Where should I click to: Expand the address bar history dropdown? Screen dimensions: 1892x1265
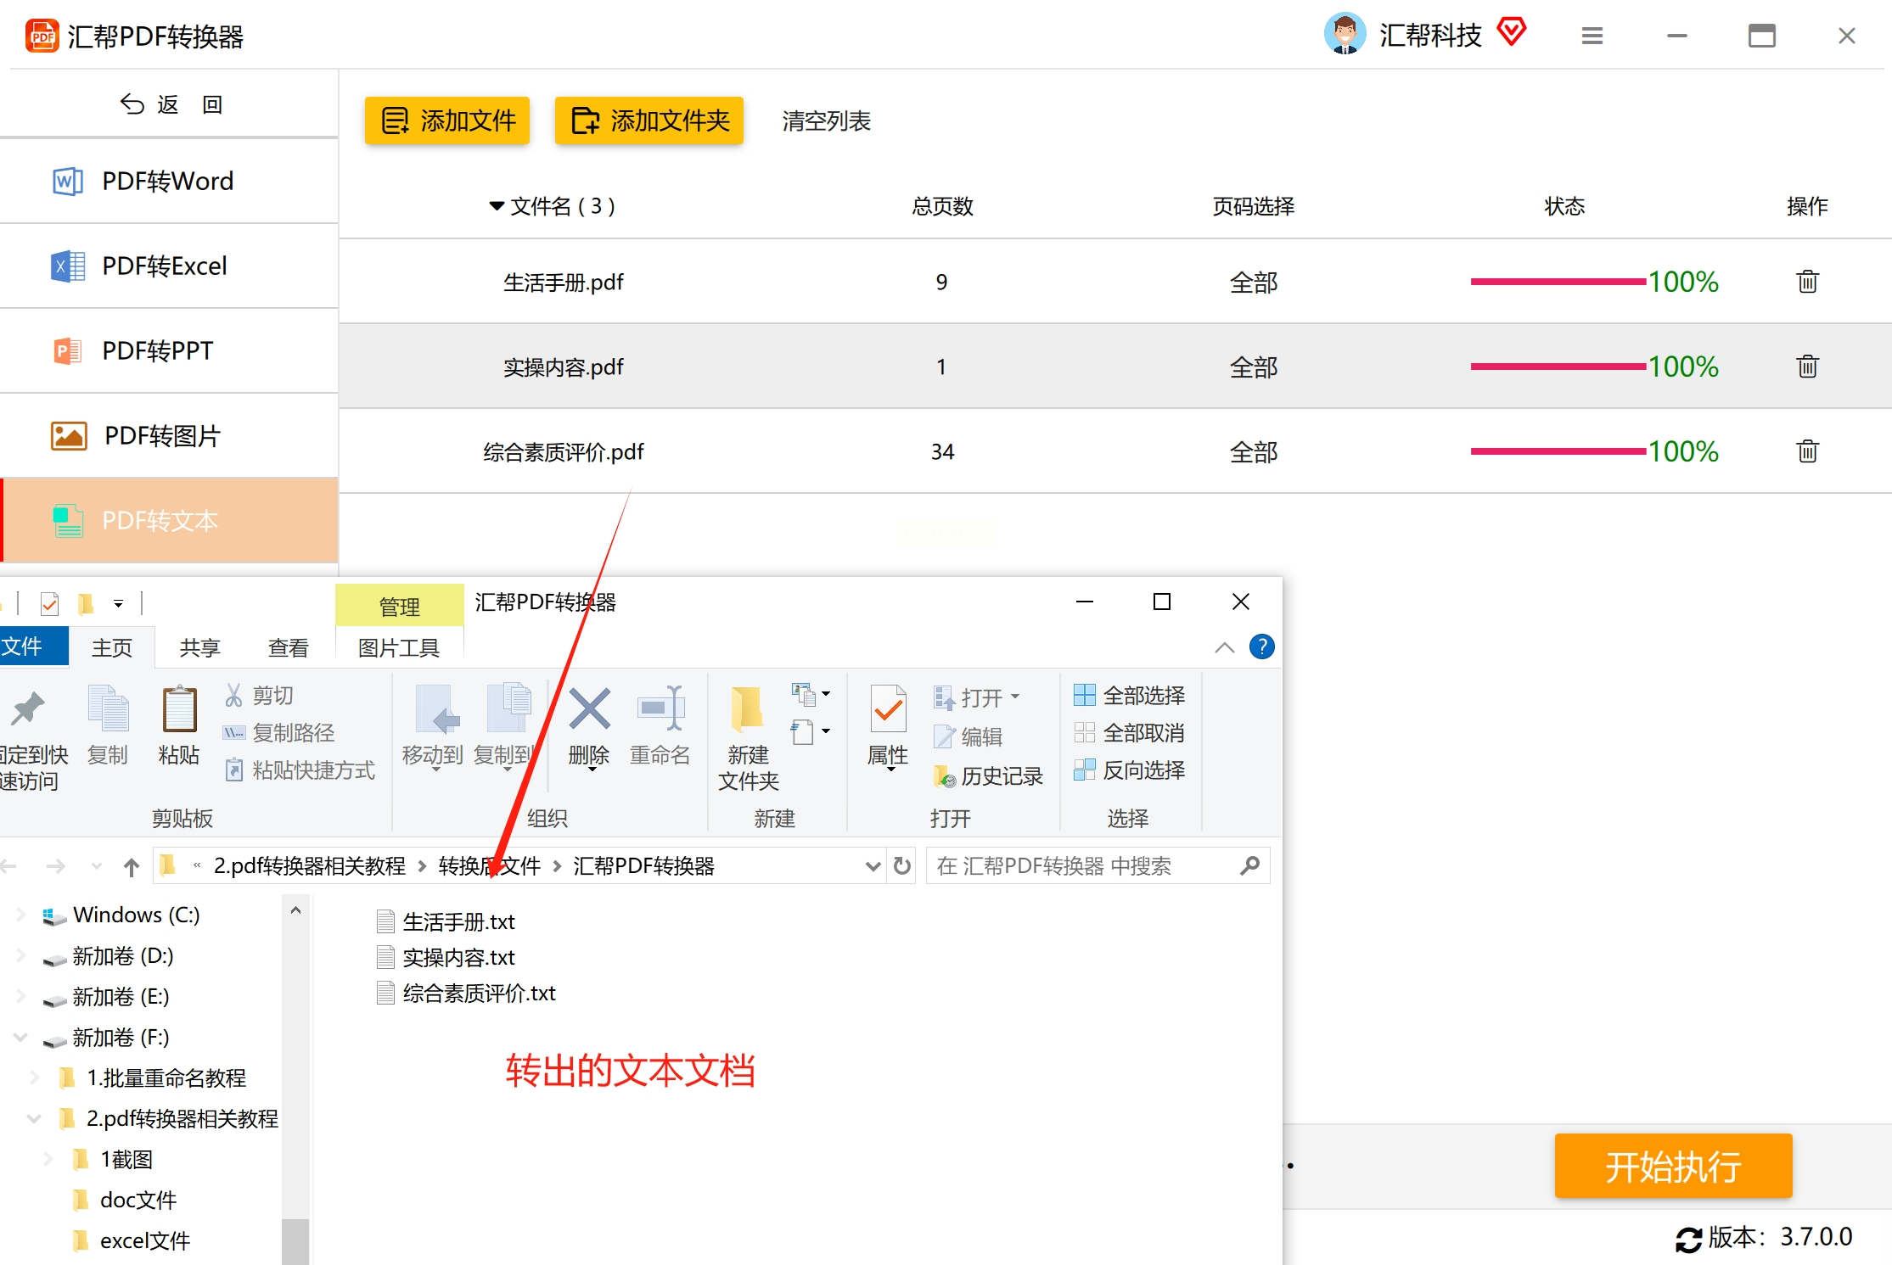point(873,866)
